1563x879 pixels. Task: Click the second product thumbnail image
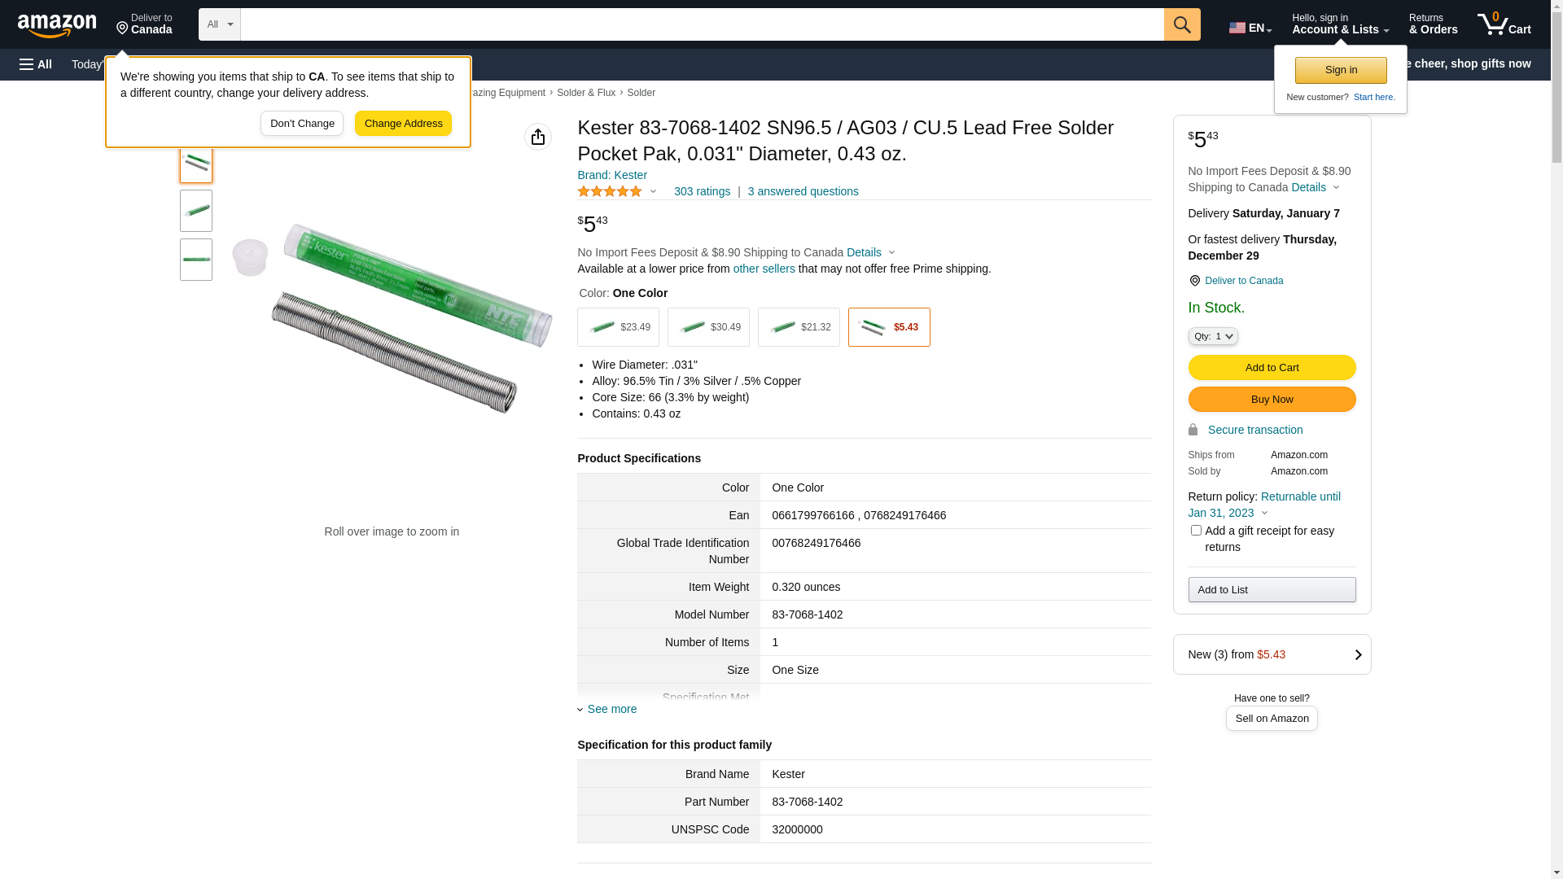tap(196, 211)
